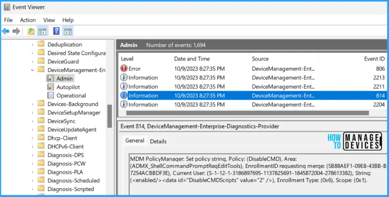389x197 pixels.
Task: Click the DeviceSync folder icon
Action: pos(41,121)
